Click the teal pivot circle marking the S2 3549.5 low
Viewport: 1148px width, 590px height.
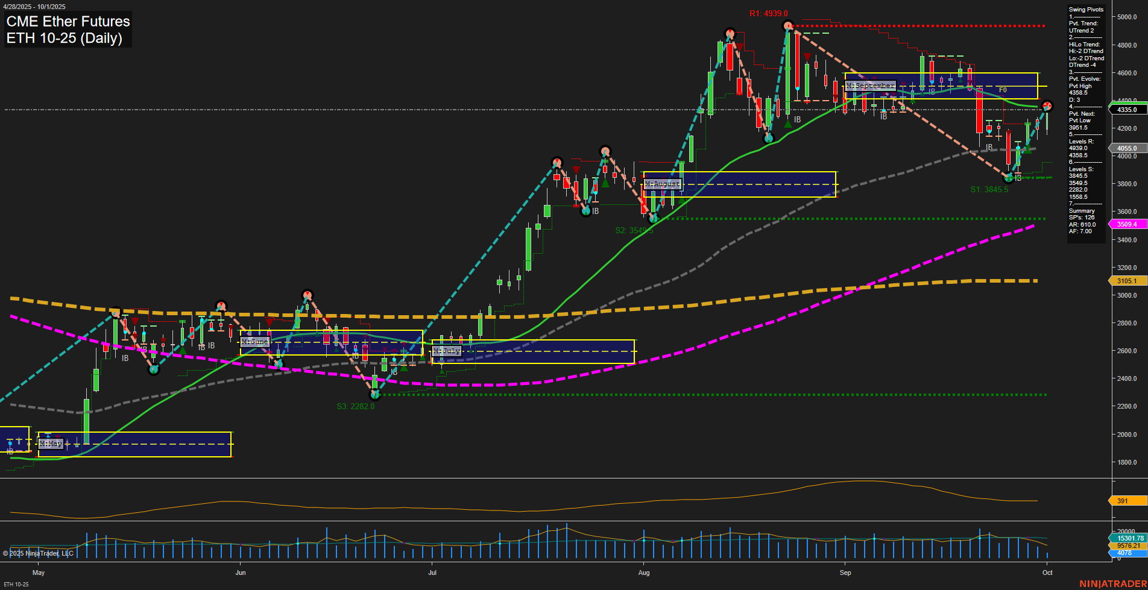(x=653, y=218)
